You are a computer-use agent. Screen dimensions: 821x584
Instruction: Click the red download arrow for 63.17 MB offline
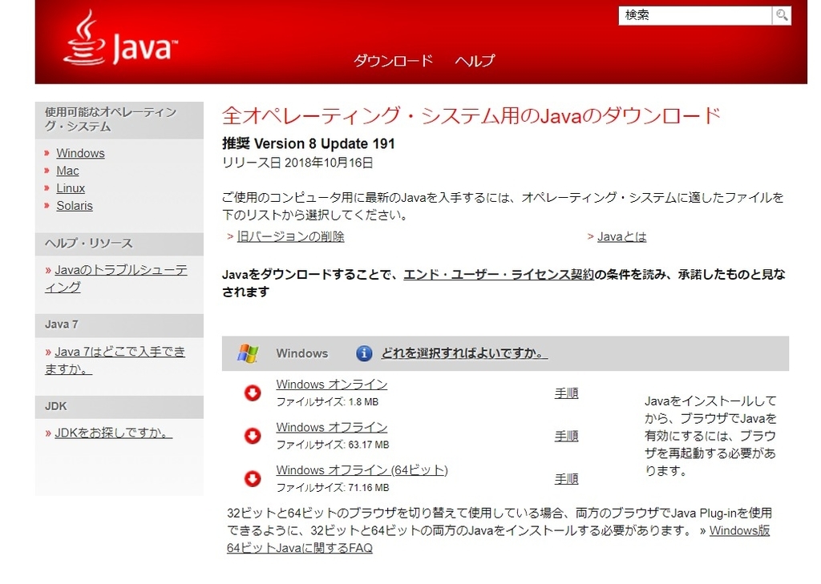coord(253,436)
